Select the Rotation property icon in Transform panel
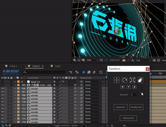This screenshot has height=127, width=166. 124,80
